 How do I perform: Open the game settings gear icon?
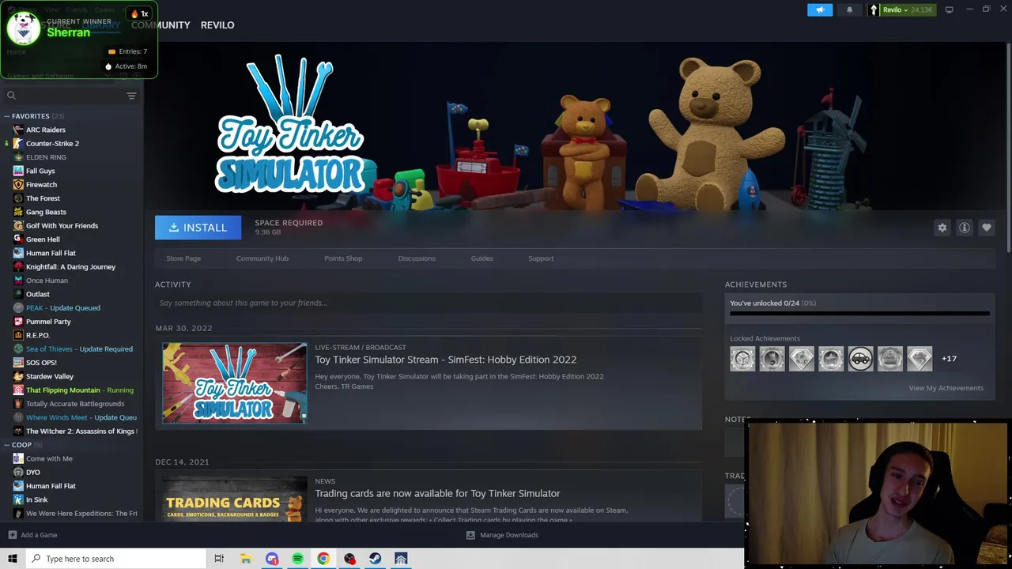coord(942,228)
